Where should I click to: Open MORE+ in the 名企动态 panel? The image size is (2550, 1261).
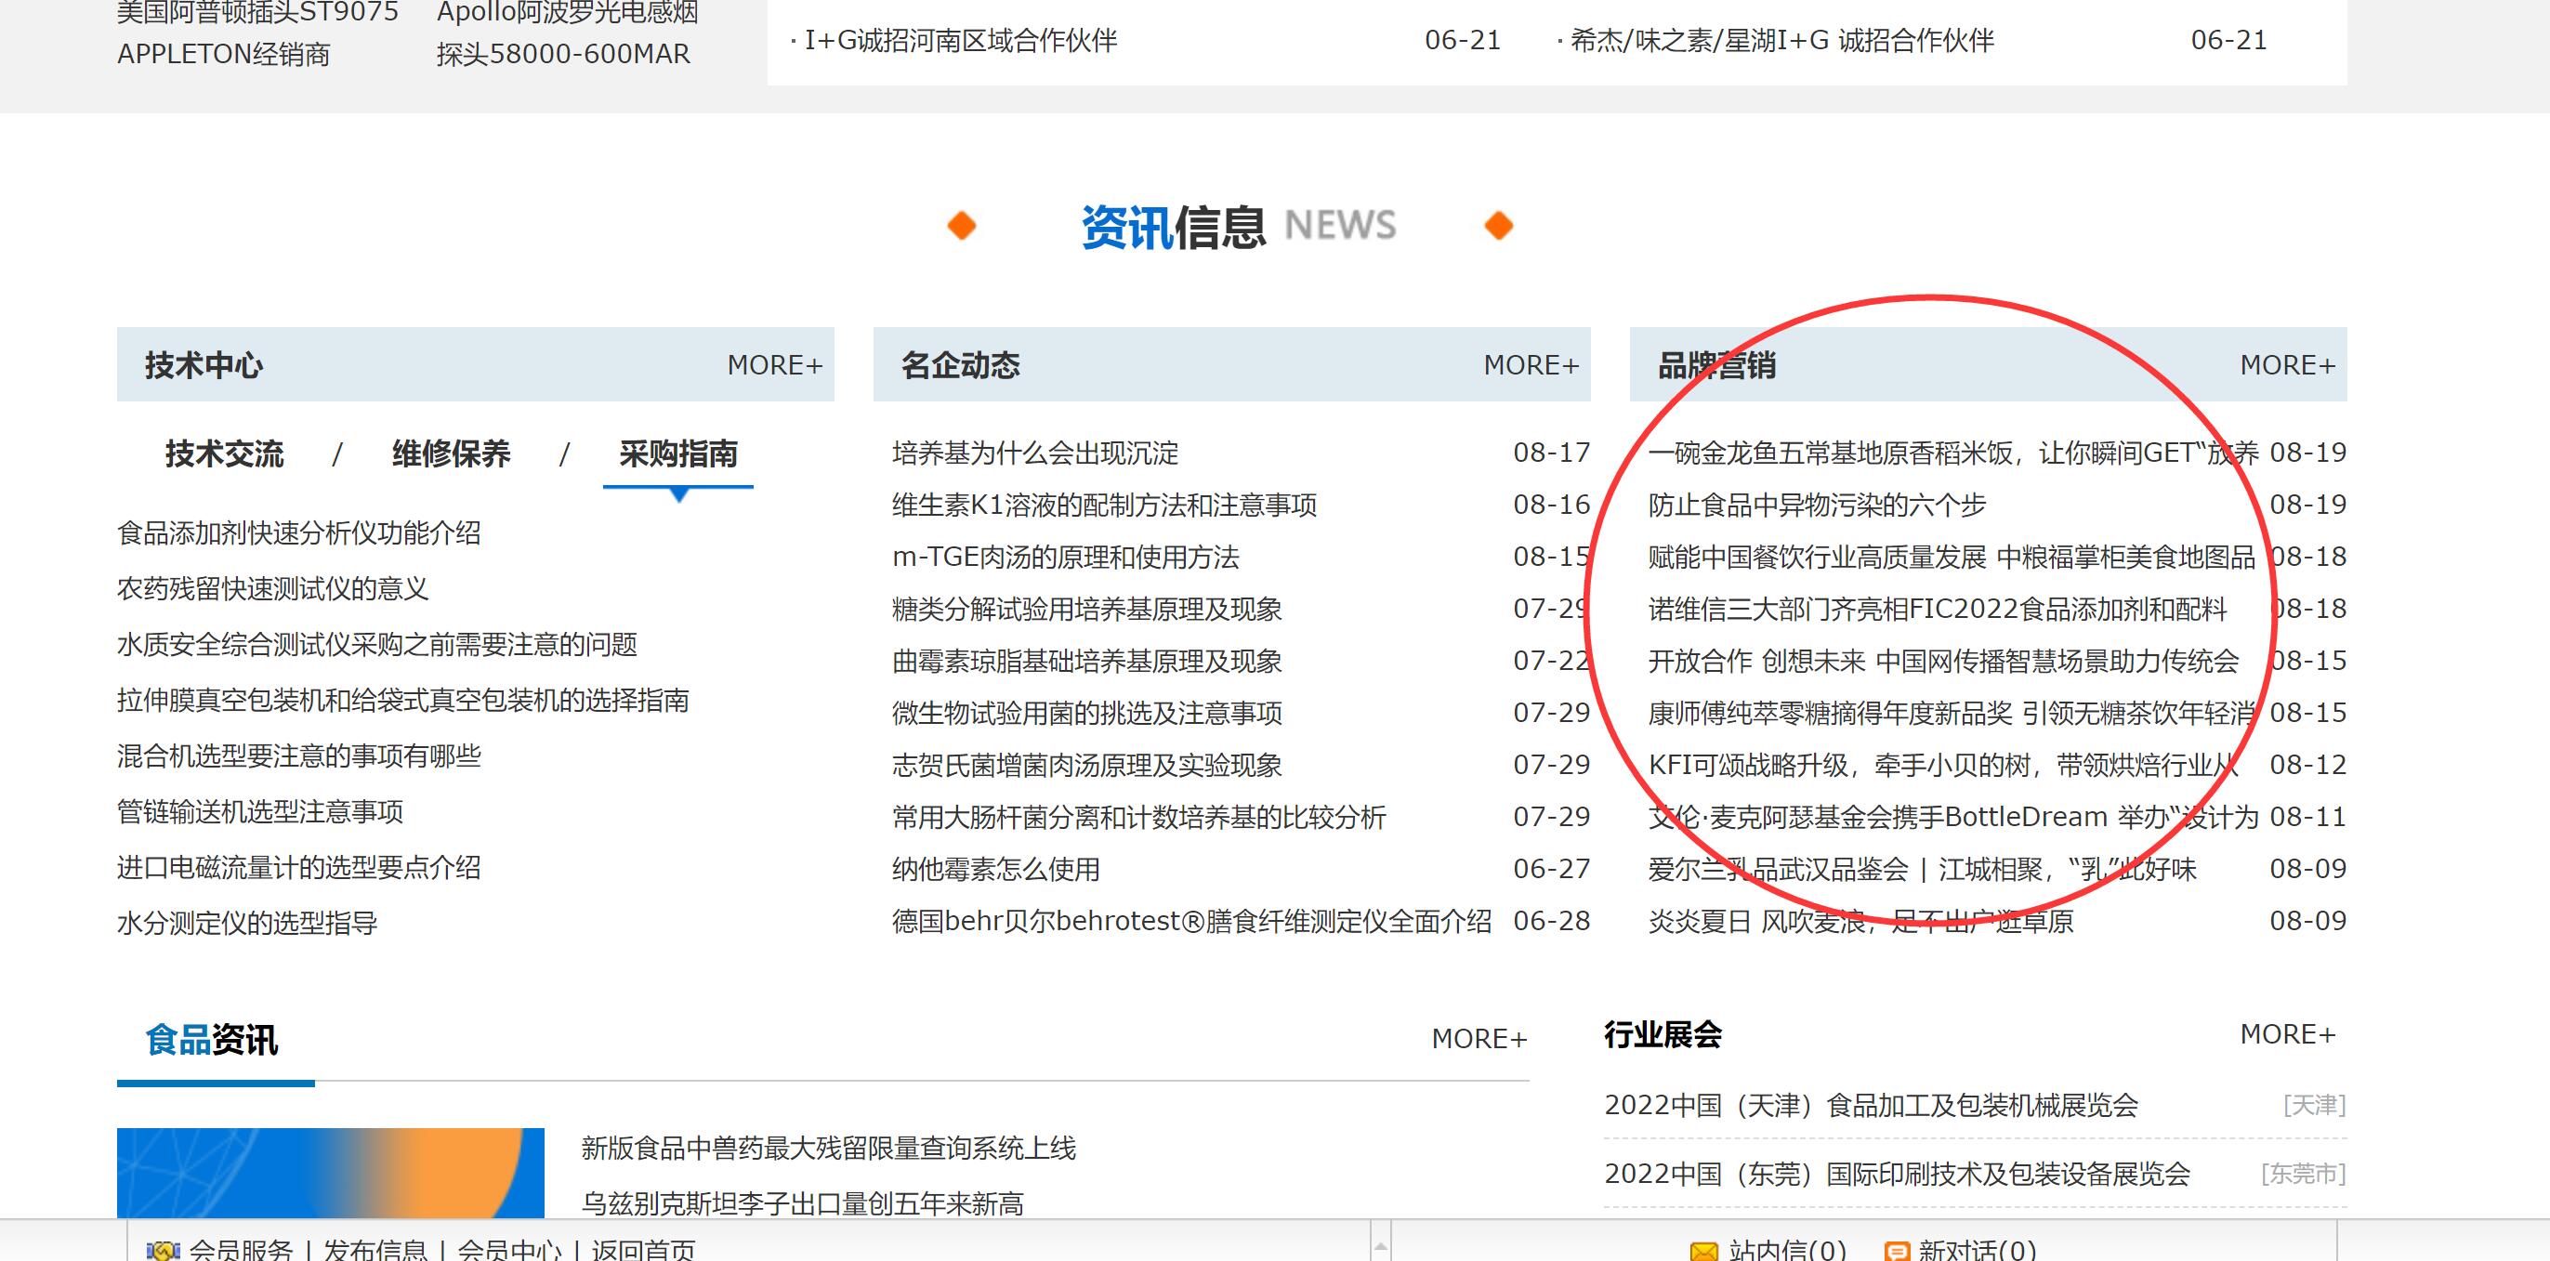point(1531,365)
